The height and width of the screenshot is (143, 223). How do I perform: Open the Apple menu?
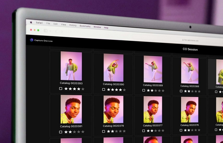pyautogui.click(x=31, y=22)
